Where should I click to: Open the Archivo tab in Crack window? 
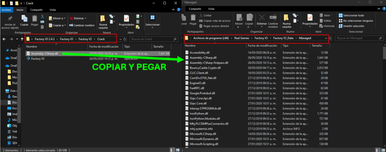[7, 10]
